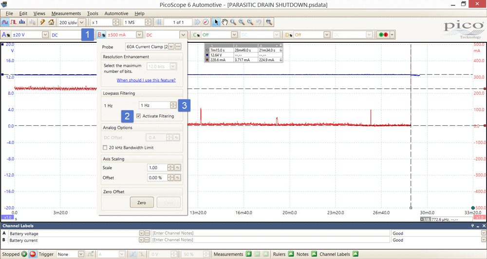Open Channel A options button
Image resolution: width=487 pixels, height=259 pixels.
(x=6, y=35)
